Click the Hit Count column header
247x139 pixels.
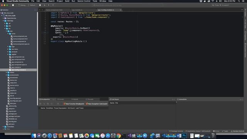click(71, 108)
